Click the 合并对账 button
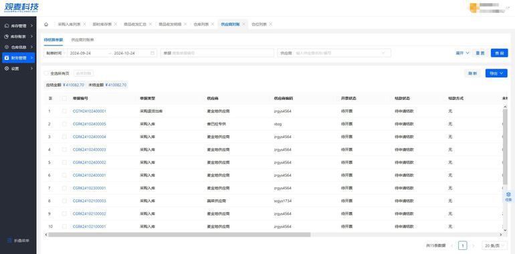 (84, 73)
